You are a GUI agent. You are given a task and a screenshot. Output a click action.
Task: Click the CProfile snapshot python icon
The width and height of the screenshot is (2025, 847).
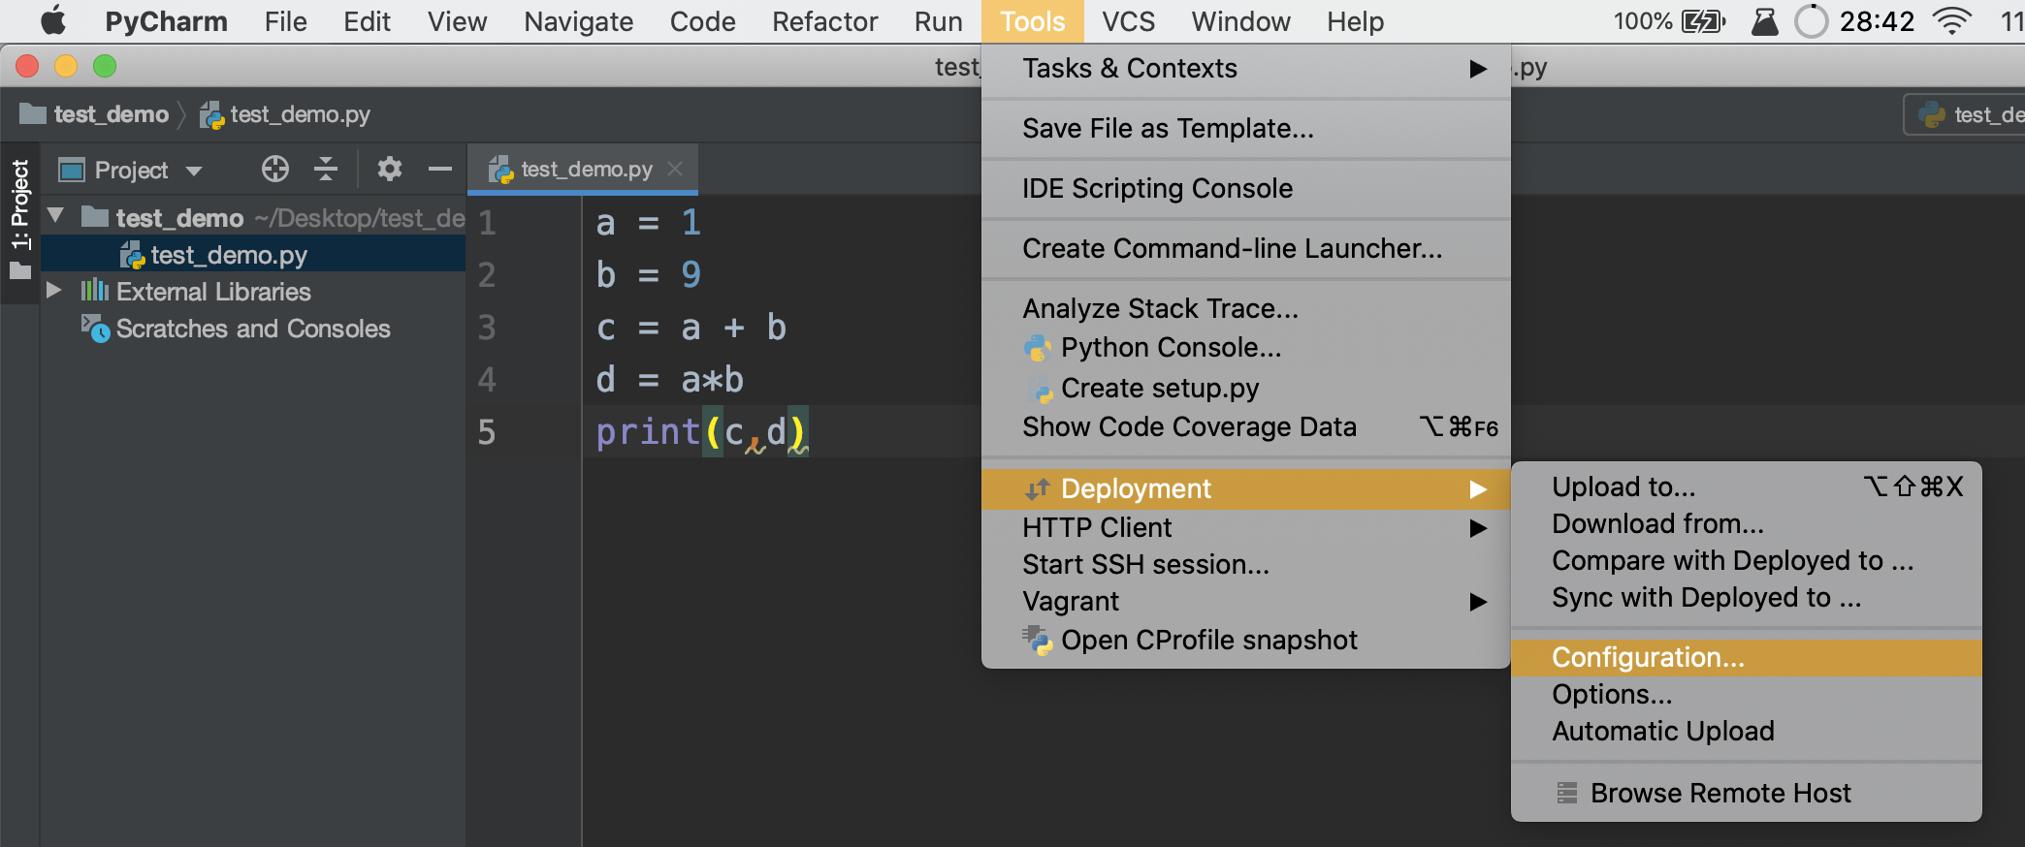1038,641
